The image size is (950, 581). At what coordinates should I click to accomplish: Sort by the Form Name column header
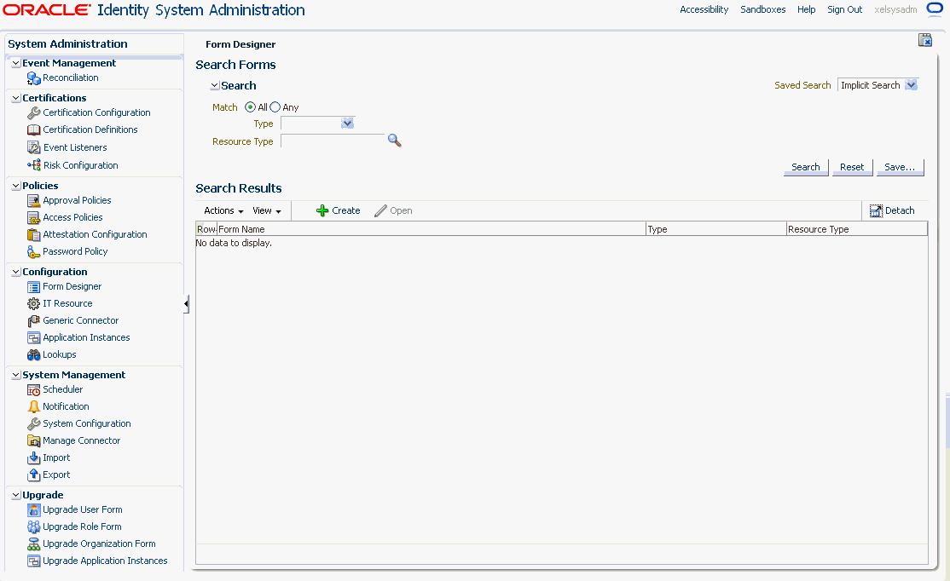tap(432, 229)
